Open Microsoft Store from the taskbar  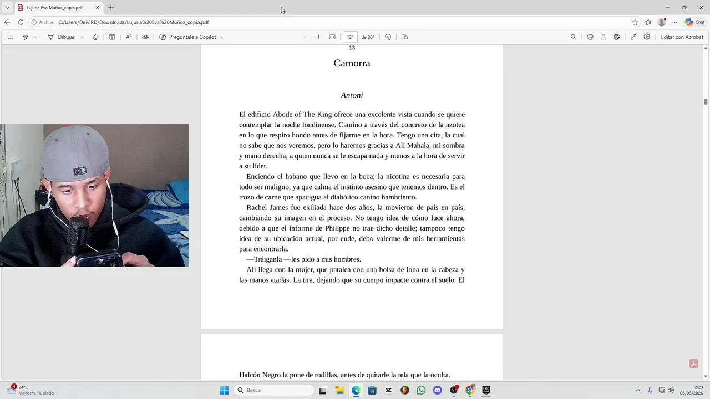pyautogui.click(x=372, y=390)
